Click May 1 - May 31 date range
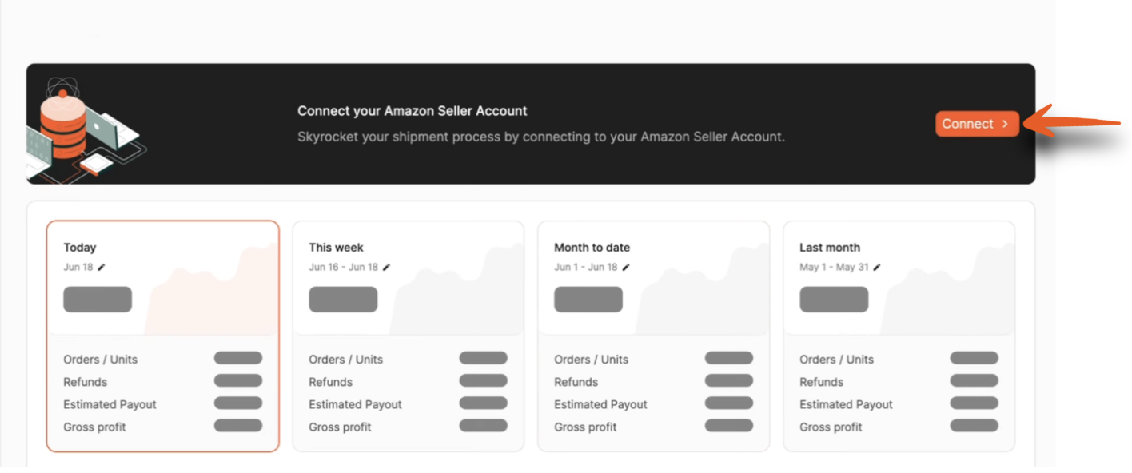This screenshot has height=473, width=1132. coord(834,267)
